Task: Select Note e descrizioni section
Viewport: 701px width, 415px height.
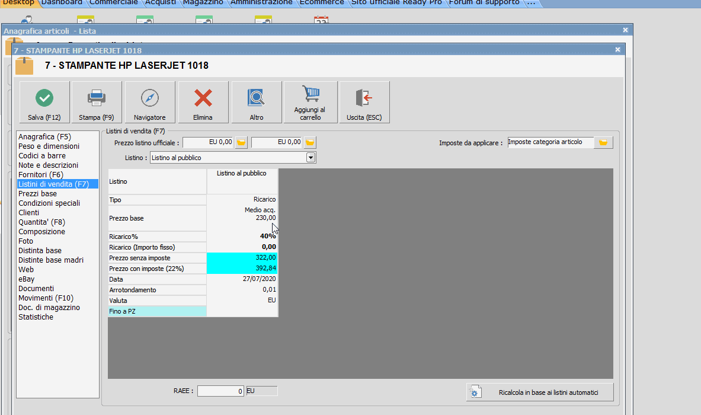Action: [48, 165]
